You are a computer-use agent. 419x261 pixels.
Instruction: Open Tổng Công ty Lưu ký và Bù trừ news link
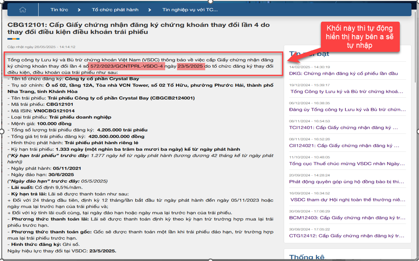347,91
